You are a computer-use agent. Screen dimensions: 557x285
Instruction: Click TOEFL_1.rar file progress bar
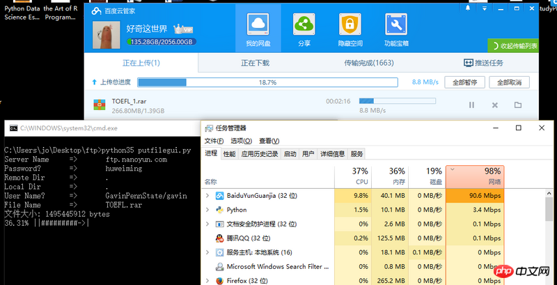[x=397, y=101]
